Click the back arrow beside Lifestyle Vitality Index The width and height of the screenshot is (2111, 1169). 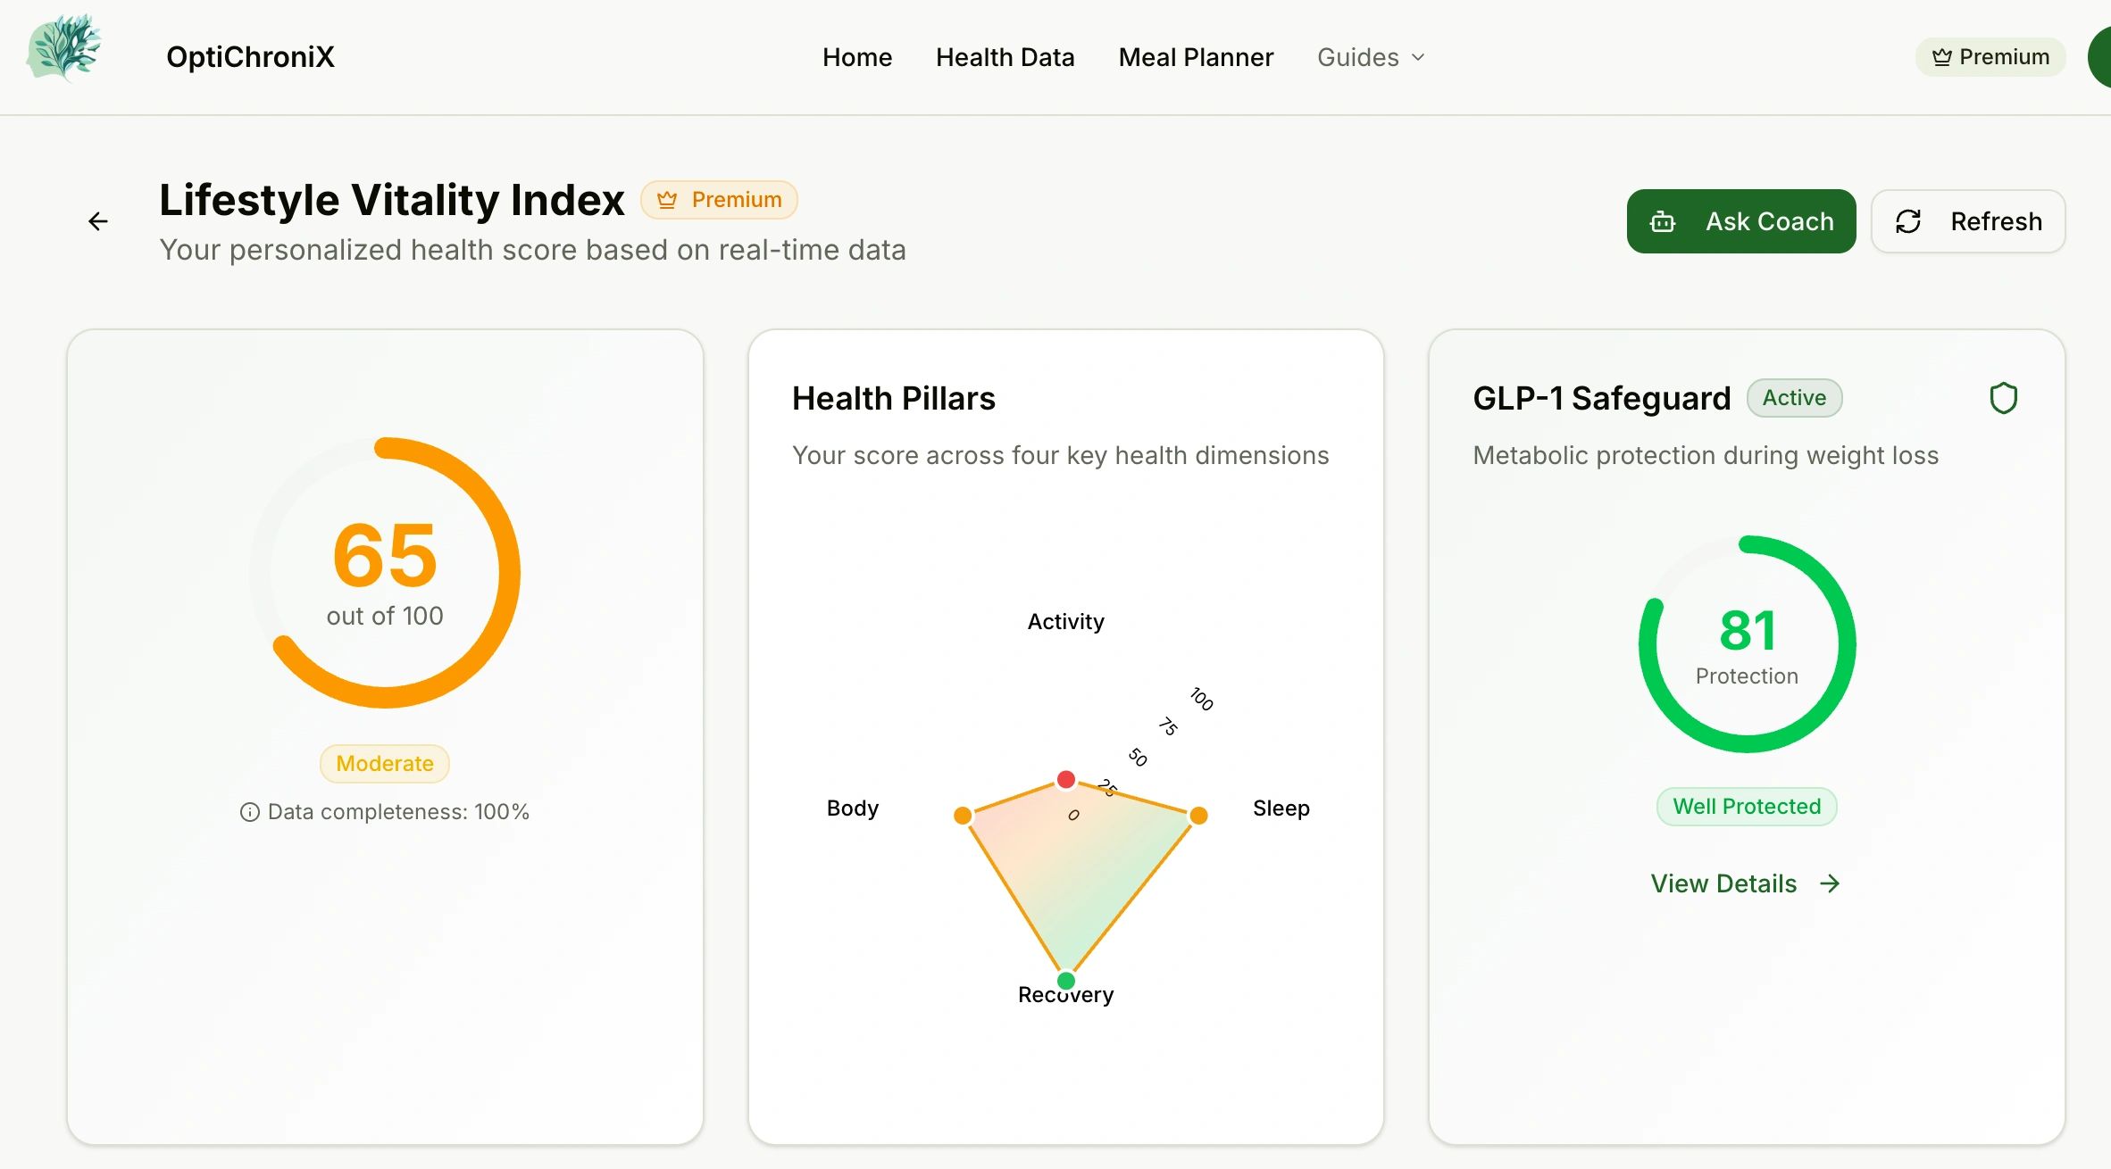[98, 221]
